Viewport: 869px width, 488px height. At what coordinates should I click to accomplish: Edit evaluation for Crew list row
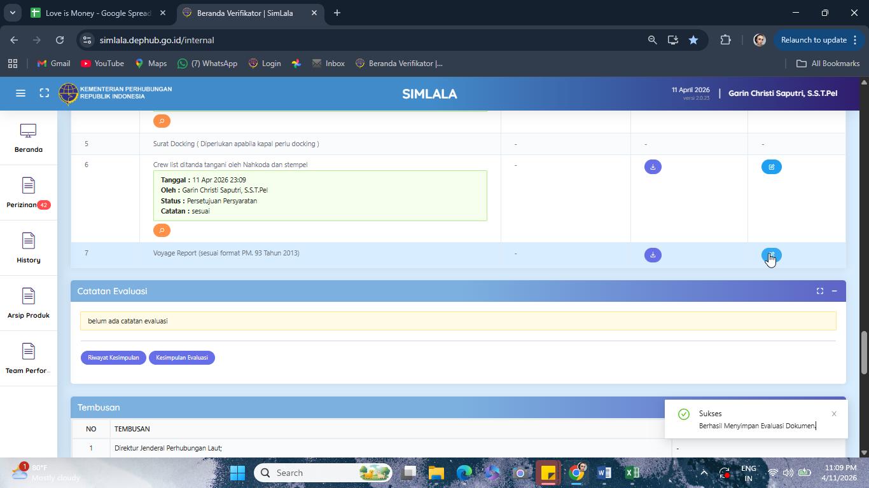click(771, 166)
